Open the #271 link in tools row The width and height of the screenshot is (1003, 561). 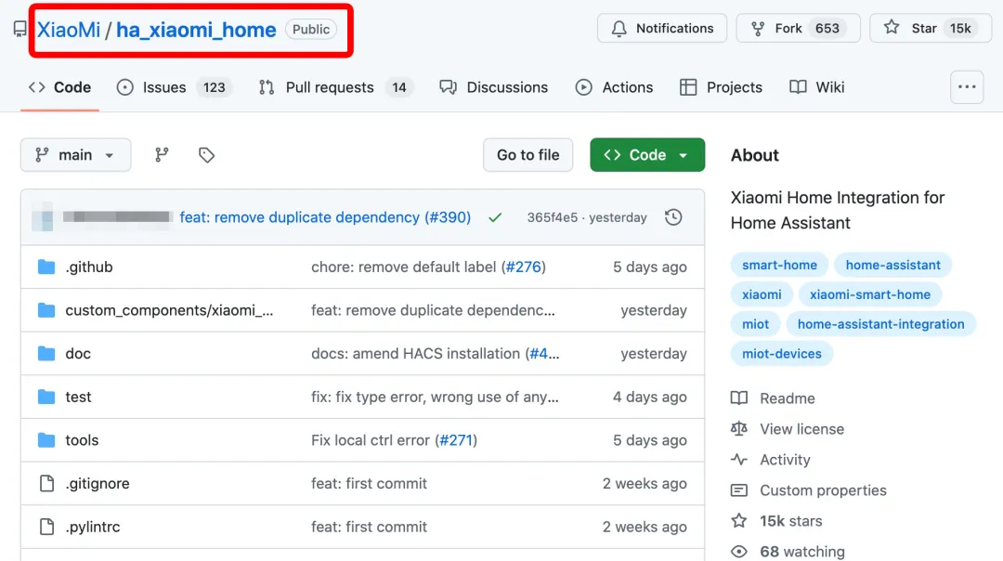[x=456, y=440]
